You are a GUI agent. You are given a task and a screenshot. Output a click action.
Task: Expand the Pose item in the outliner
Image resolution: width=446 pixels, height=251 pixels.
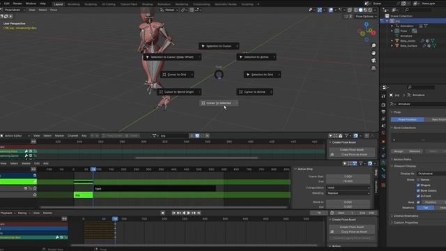392,31
